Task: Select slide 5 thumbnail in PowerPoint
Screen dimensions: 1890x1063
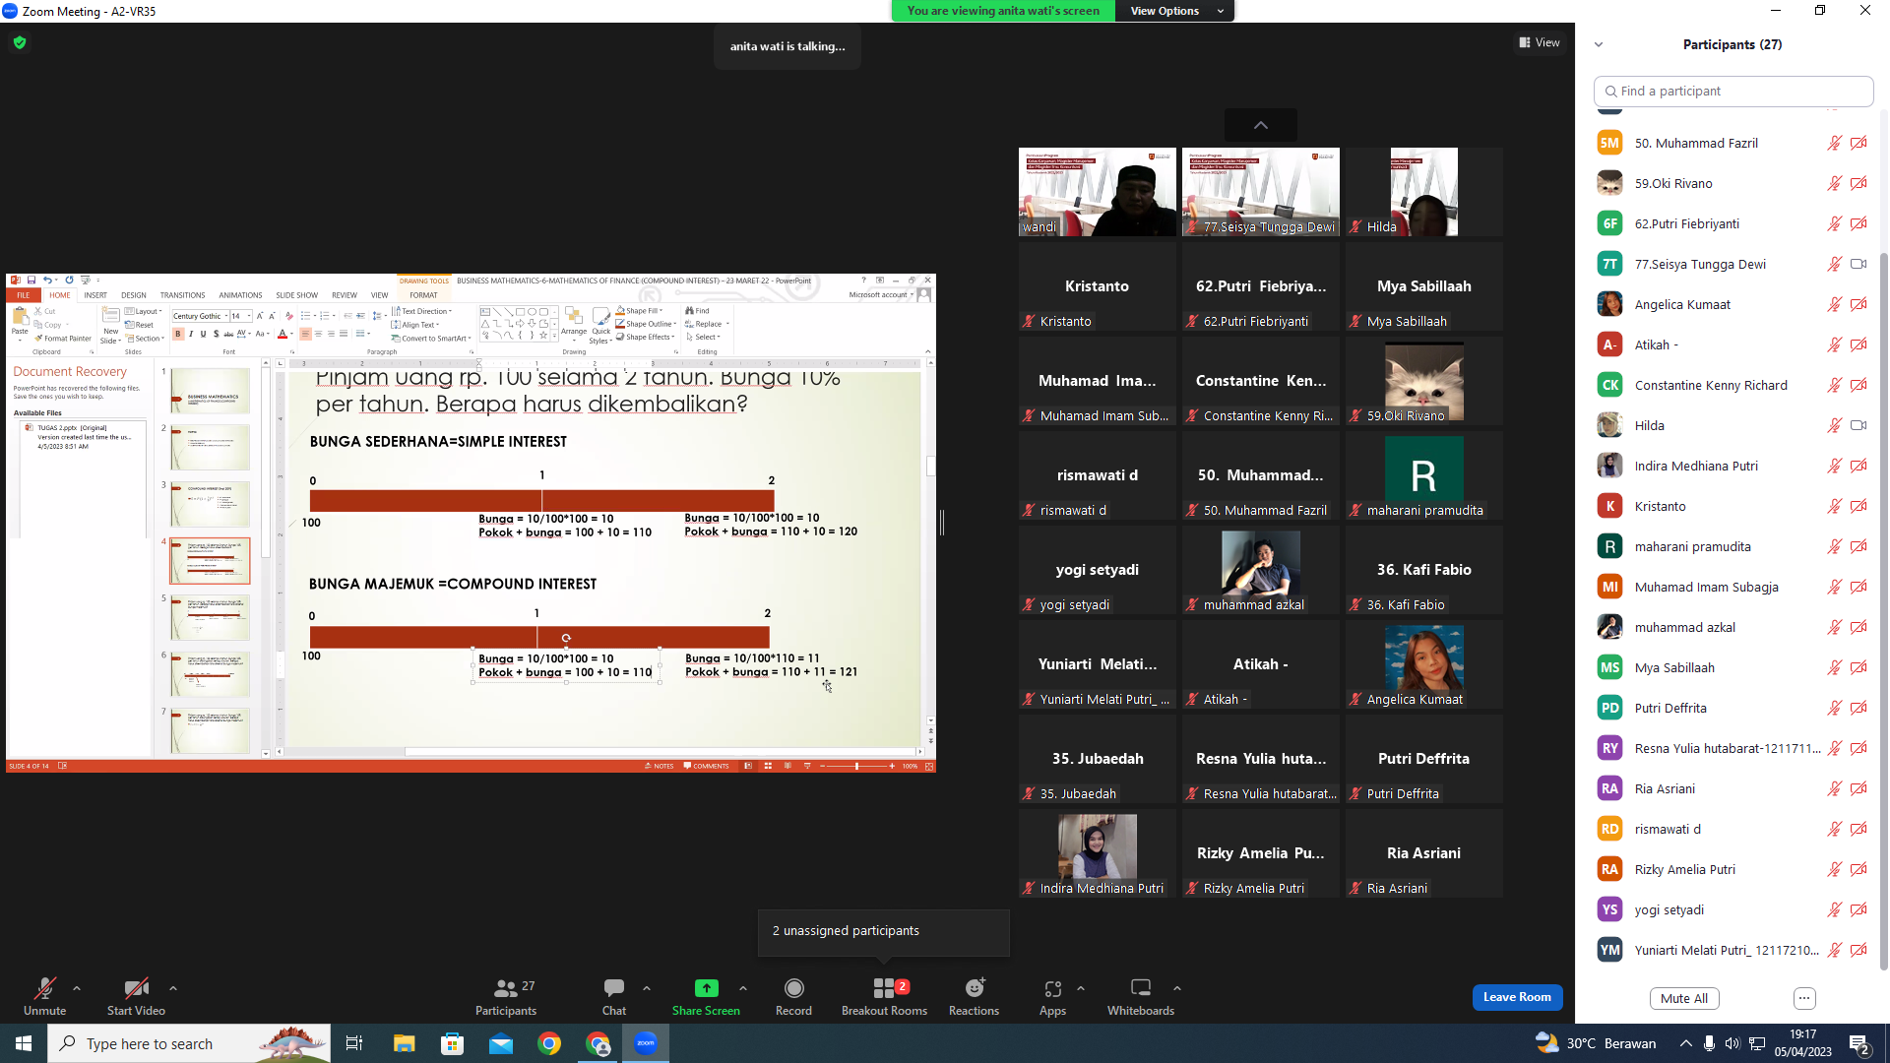Action: [x=210, y=617]
